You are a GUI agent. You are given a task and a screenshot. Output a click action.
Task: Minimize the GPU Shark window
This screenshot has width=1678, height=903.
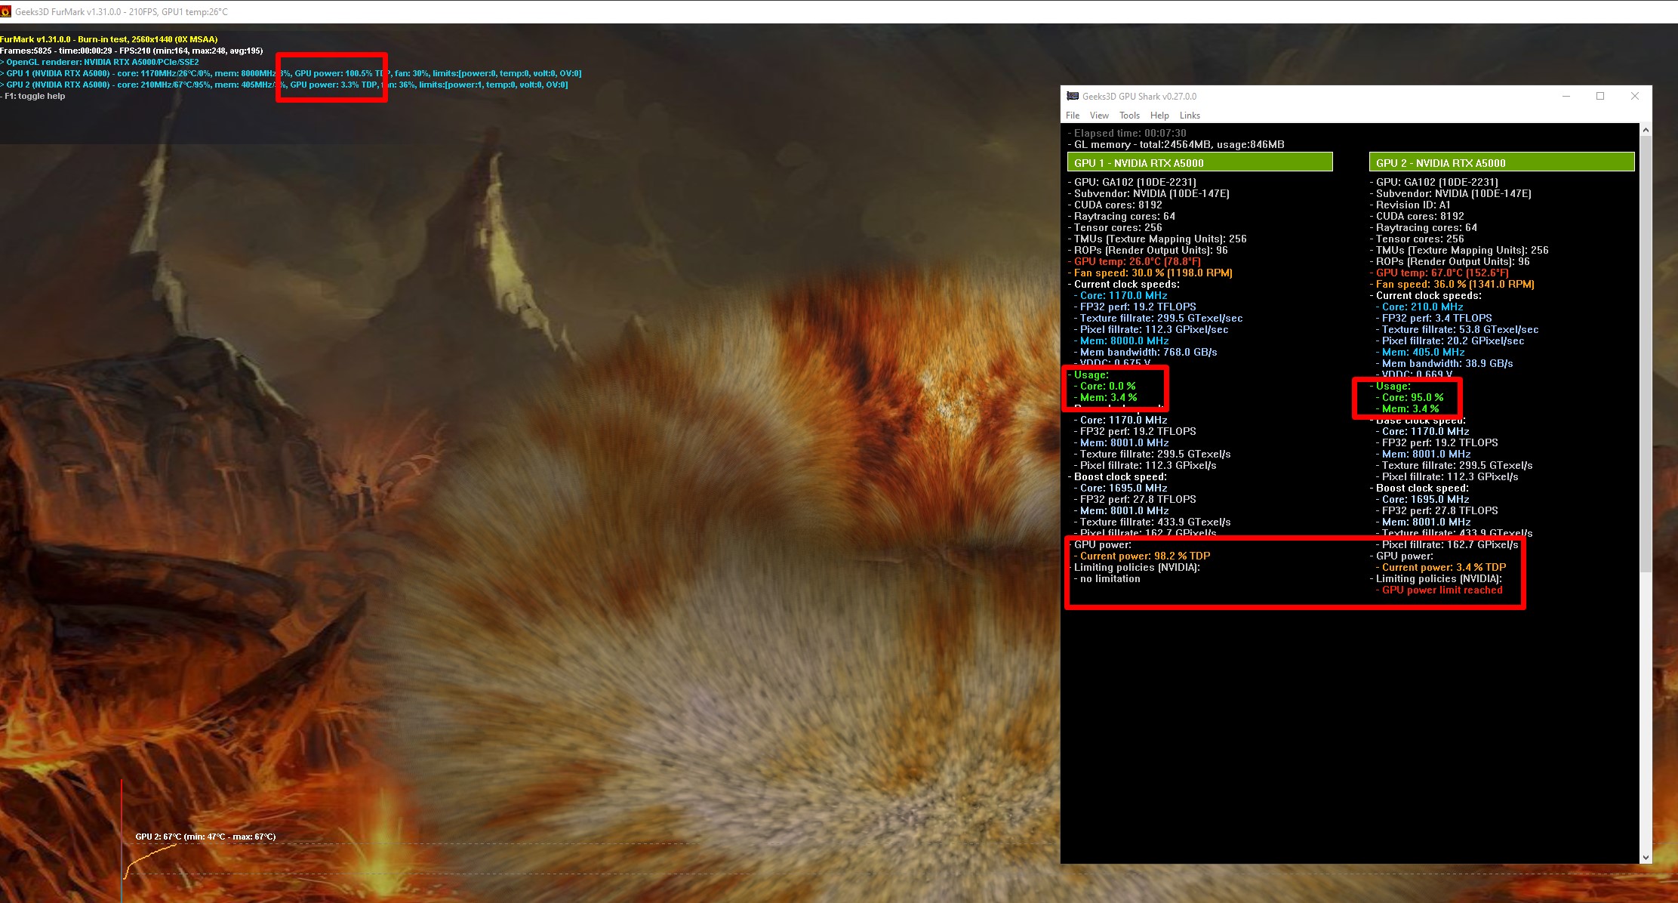click(x=1566, y=96)
